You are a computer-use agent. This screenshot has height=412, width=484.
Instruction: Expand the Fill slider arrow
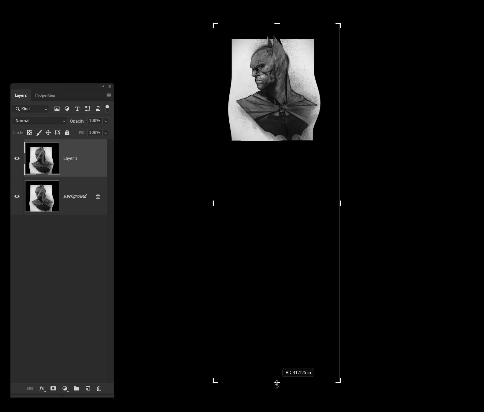[106, 133]
